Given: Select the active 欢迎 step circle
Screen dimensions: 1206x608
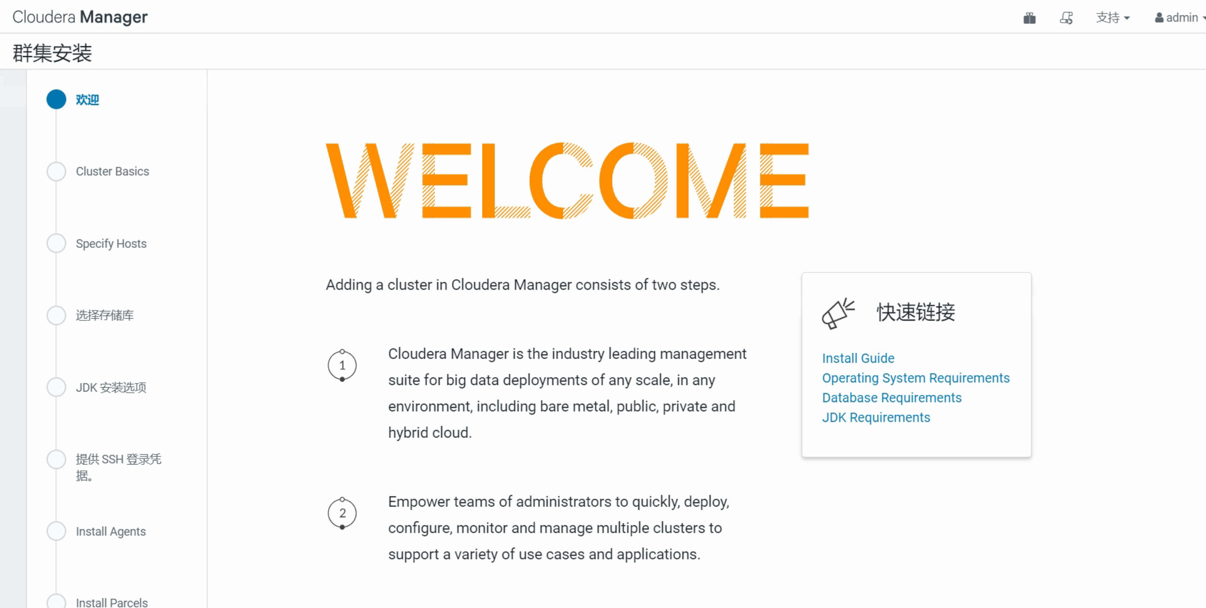Looking at the screenshot, I should tap(56, 99).
